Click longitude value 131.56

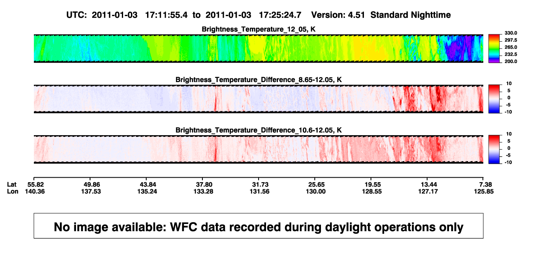[260, 191]
